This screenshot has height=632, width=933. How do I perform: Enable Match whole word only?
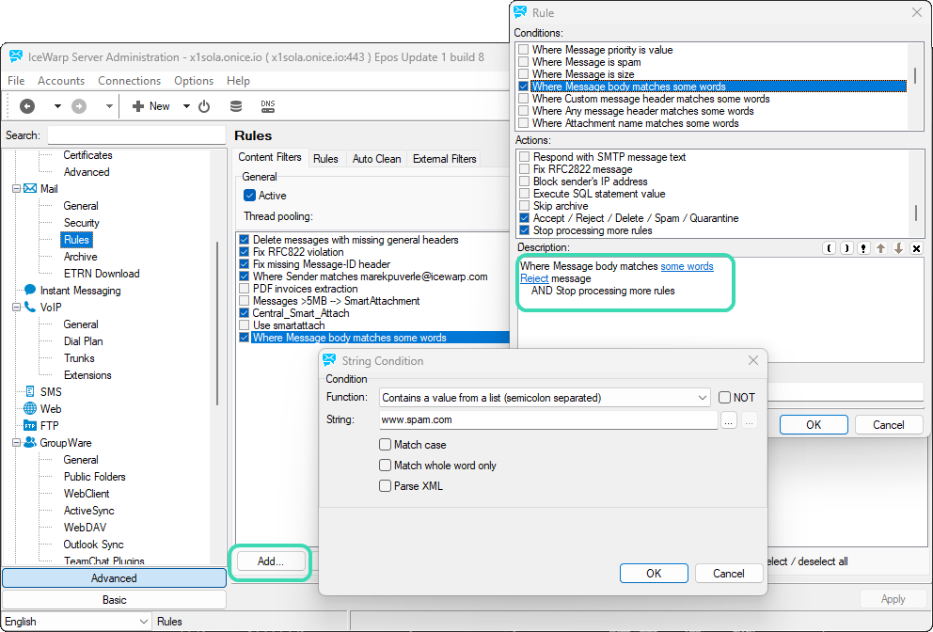tap(385, 466)
